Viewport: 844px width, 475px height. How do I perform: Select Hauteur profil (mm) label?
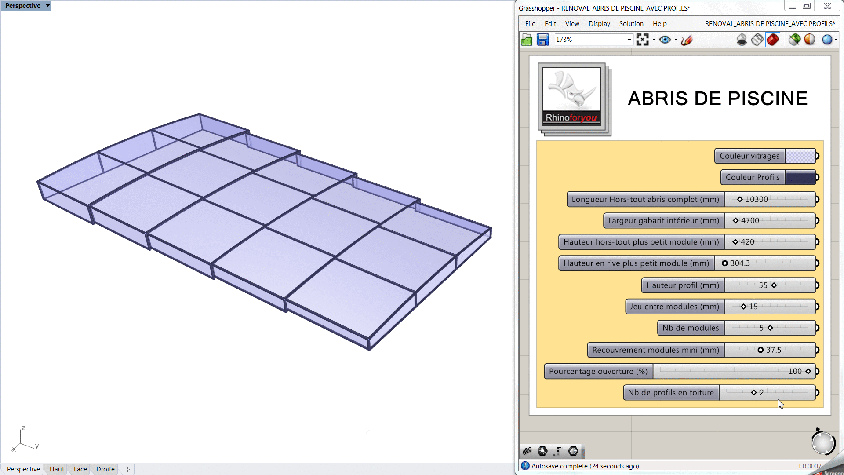click(683, 285)
